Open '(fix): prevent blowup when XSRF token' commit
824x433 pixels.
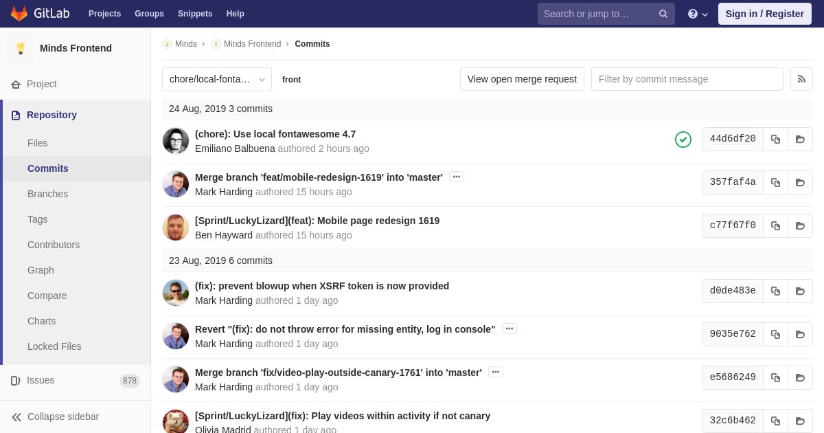322,286
